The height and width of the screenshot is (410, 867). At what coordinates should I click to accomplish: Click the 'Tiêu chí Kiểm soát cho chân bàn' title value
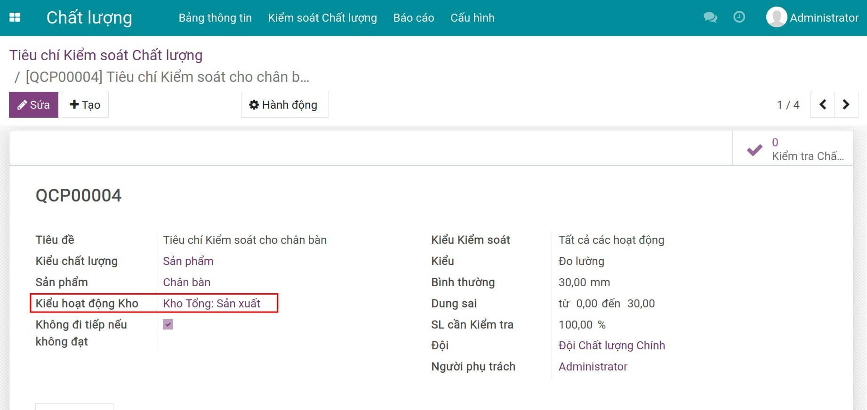coord(245,240)
